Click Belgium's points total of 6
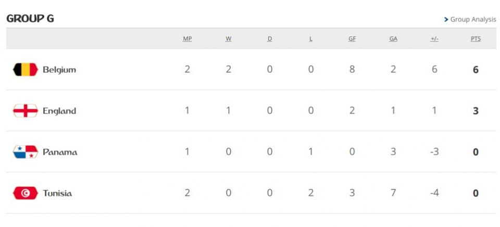This screenshot has height=227, width=500. [x=476, y=70]
